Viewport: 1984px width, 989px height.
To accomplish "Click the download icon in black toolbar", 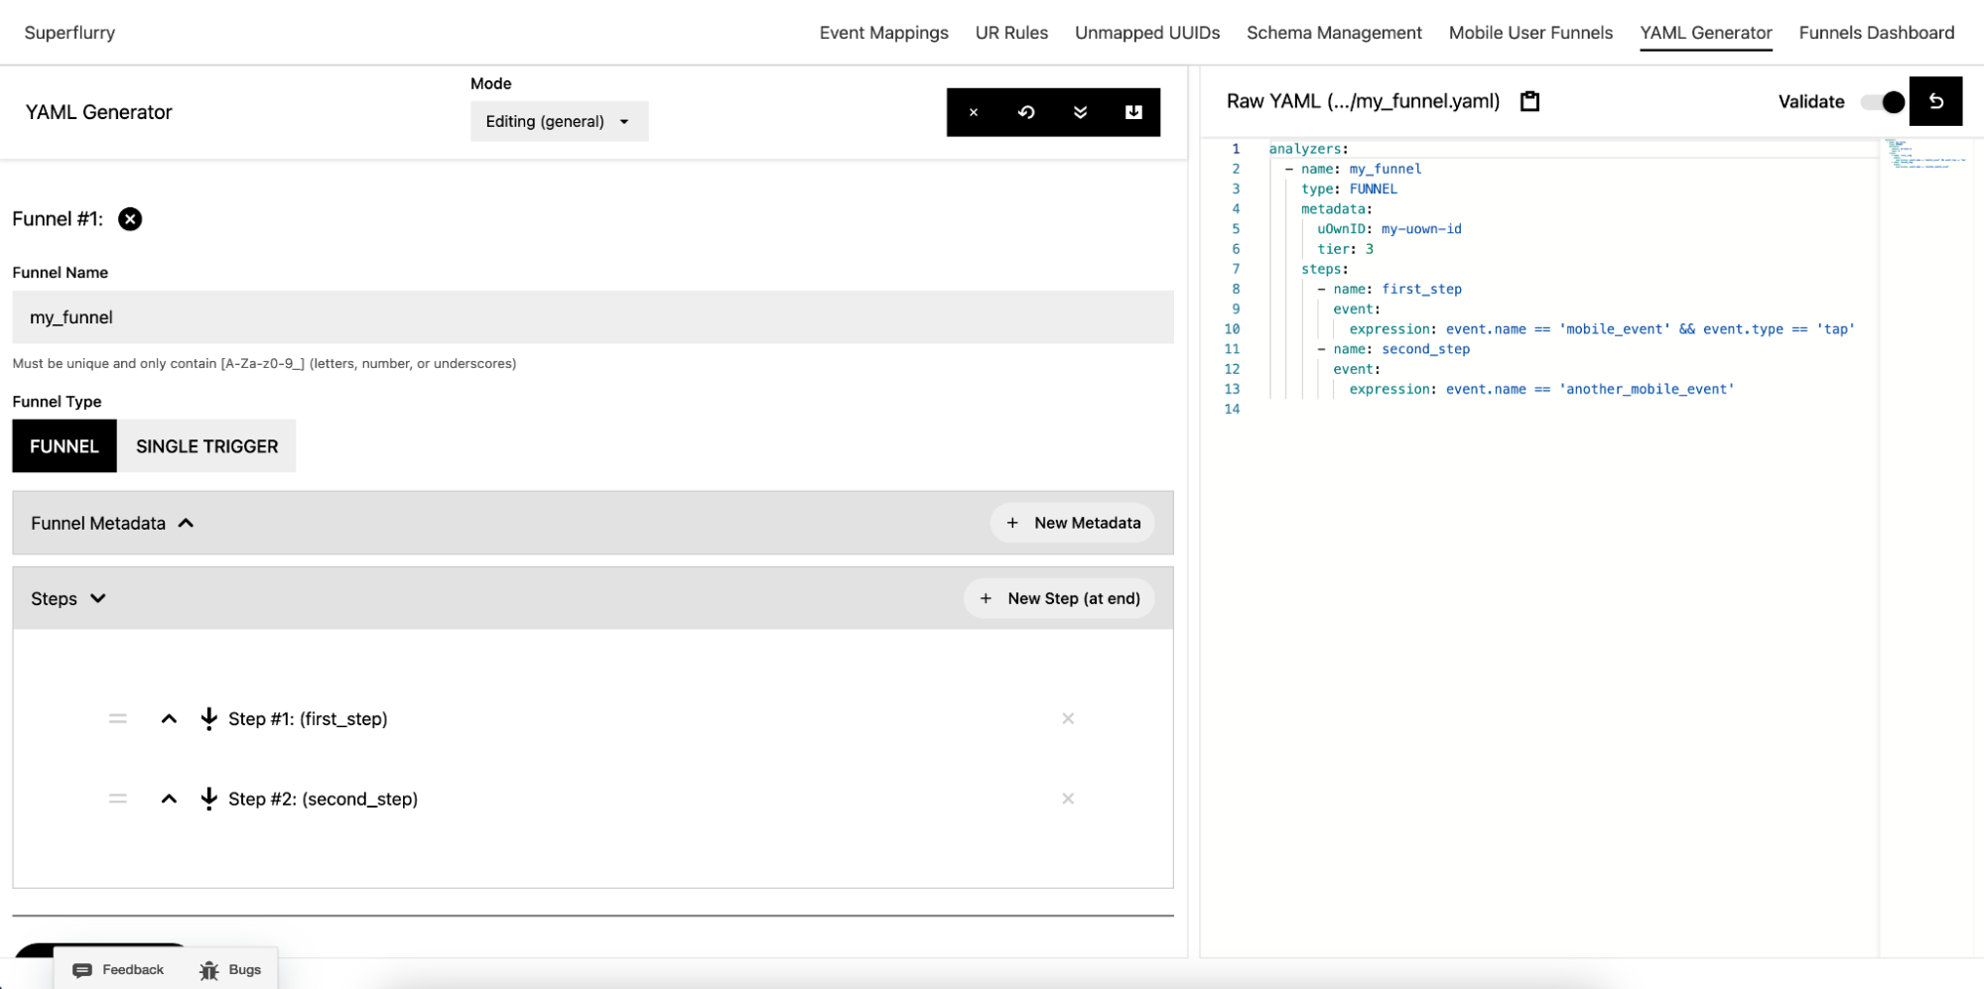I will [1133, 112].
